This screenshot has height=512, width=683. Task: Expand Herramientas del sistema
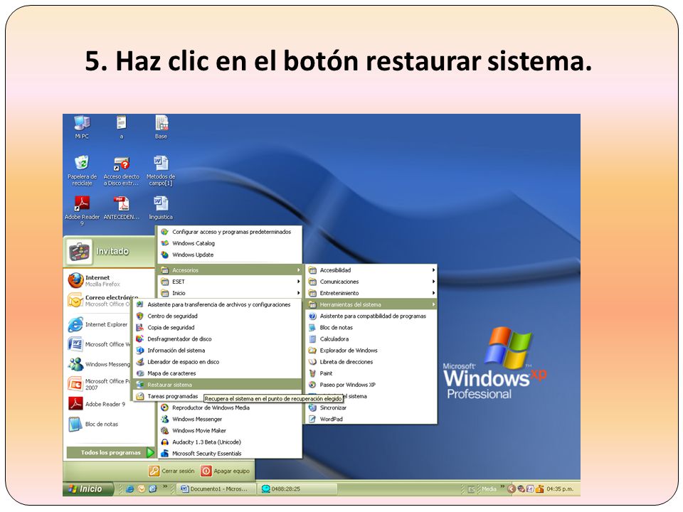(x=370, y=304)
